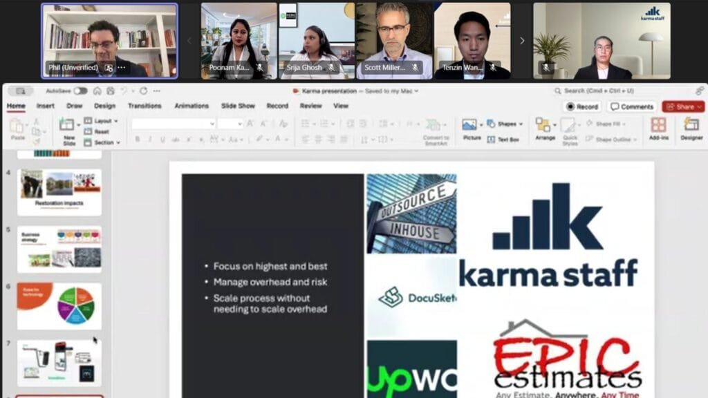This screenshot has width=708, height=398.
Task: Click bullet text 'Manage overhead and risk'
Action: (x=270, y=282)
